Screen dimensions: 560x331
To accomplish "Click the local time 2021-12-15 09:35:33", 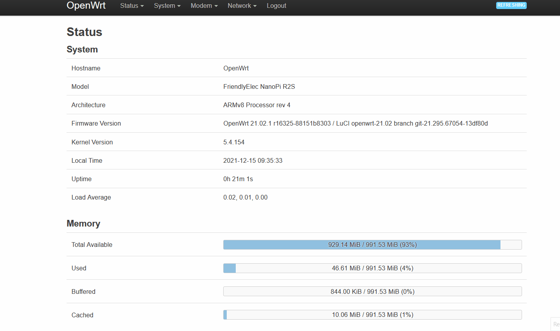I will point(253,160).
